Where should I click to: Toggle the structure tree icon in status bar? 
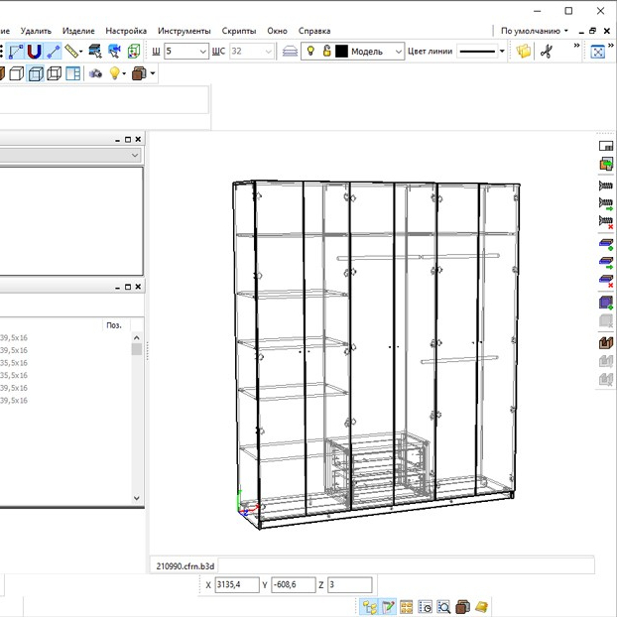369,607
